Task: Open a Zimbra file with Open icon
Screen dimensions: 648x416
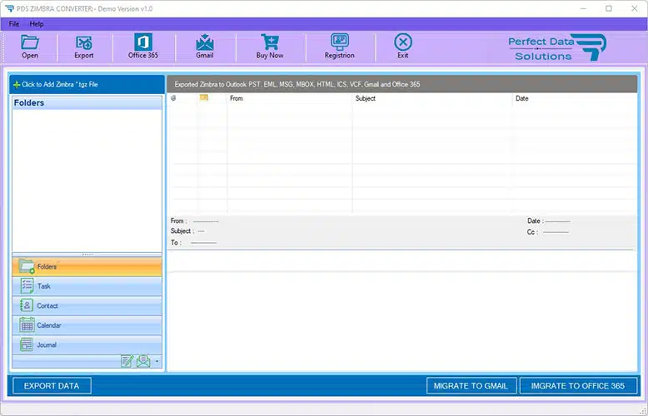Action: (30, 42)
